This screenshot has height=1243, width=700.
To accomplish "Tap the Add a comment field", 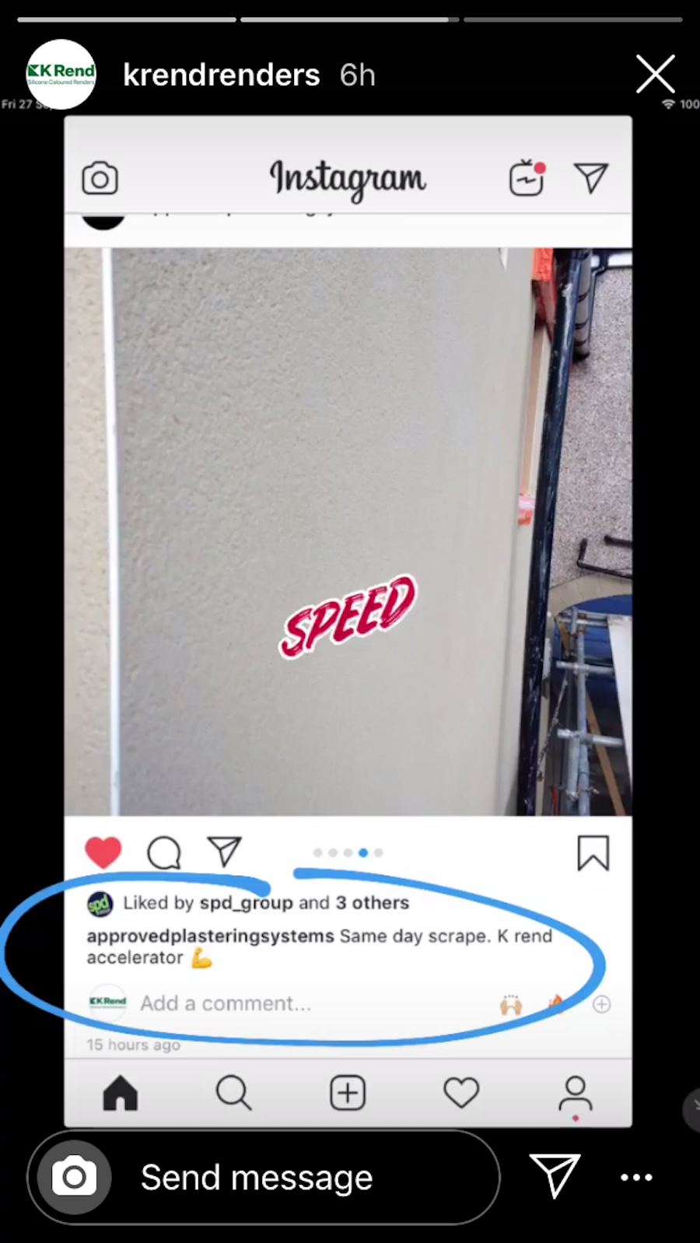I will [x=226, y=1003].
